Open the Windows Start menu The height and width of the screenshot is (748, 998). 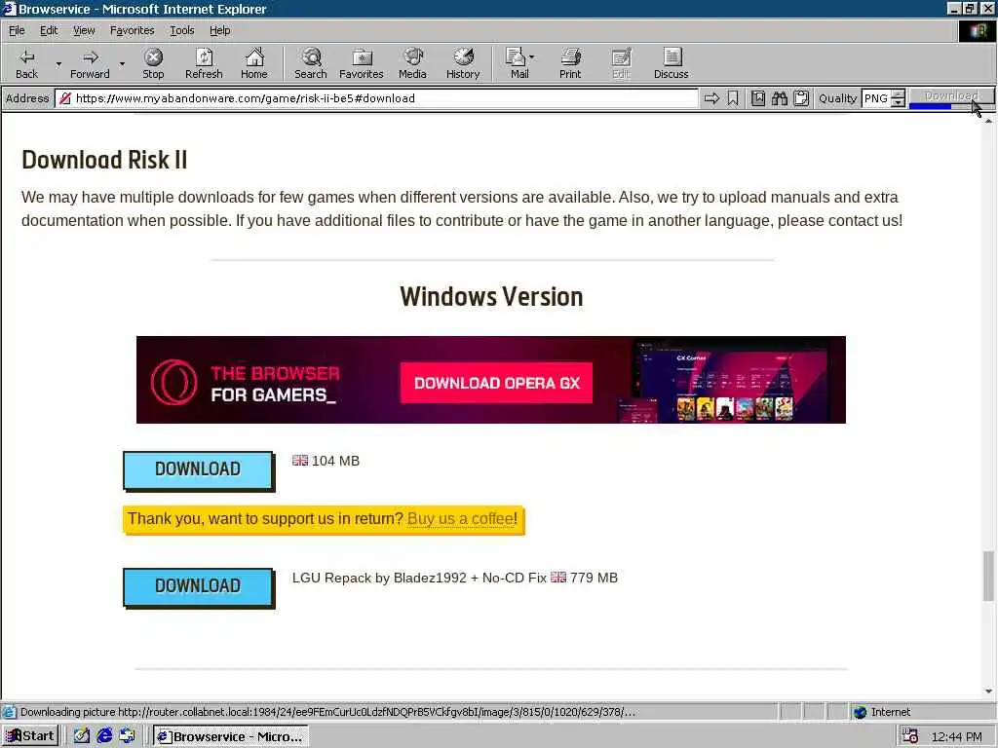point(30,736)
